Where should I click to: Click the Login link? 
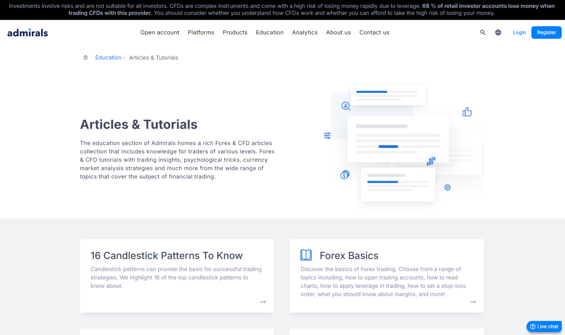(x=519, y=33)
